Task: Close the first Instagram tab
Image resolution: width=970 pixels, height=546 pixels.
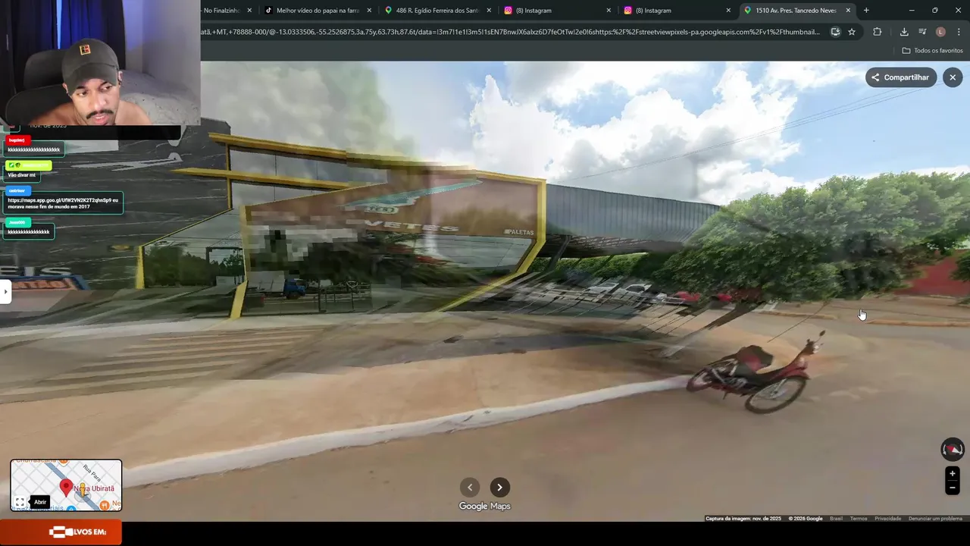Action: [x=609, y=11]
